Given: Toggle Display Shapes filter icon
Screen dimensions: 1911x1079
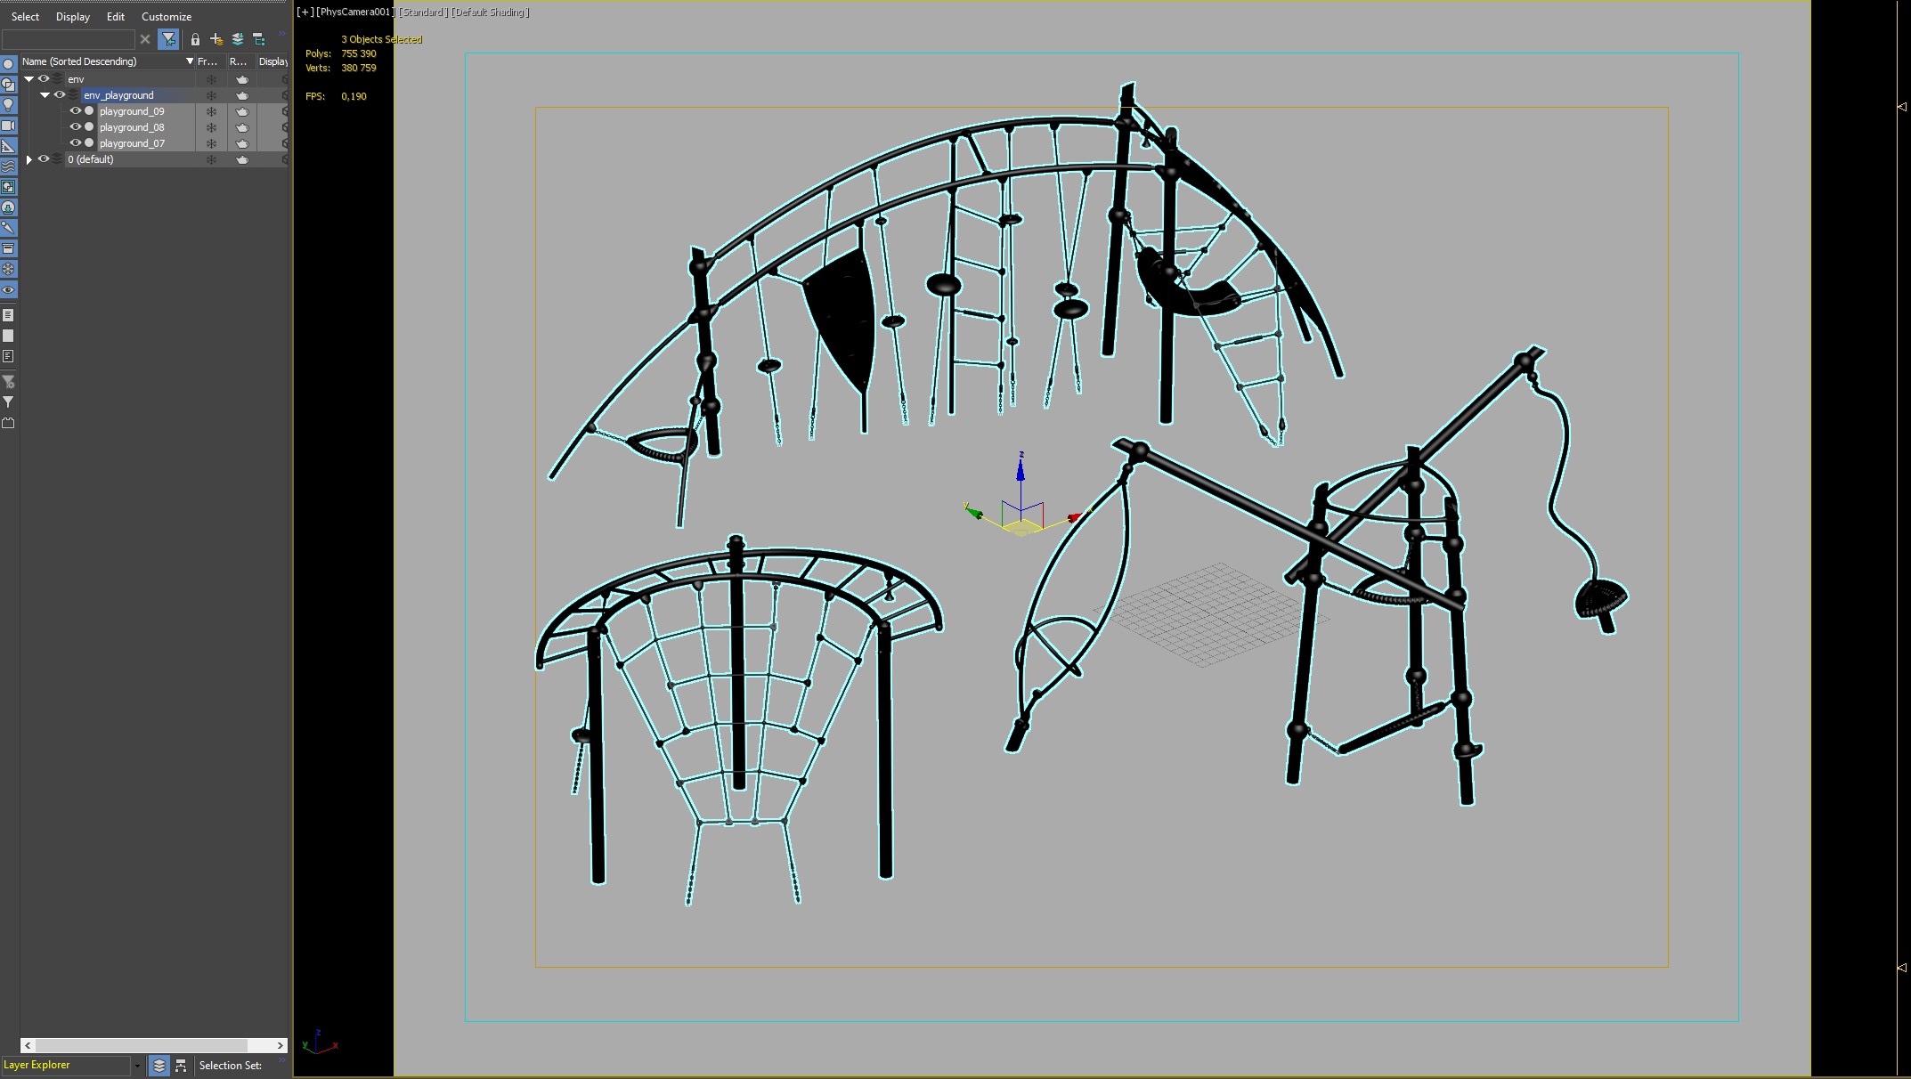Looking at the screenshot, I should pyautogui.click(x=8, y=85).
